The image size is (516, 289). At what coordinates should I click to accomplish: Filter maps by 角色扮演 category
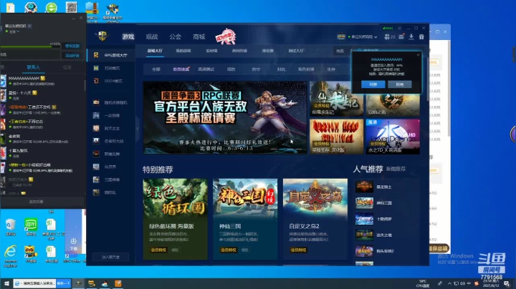tap(306, 69)
